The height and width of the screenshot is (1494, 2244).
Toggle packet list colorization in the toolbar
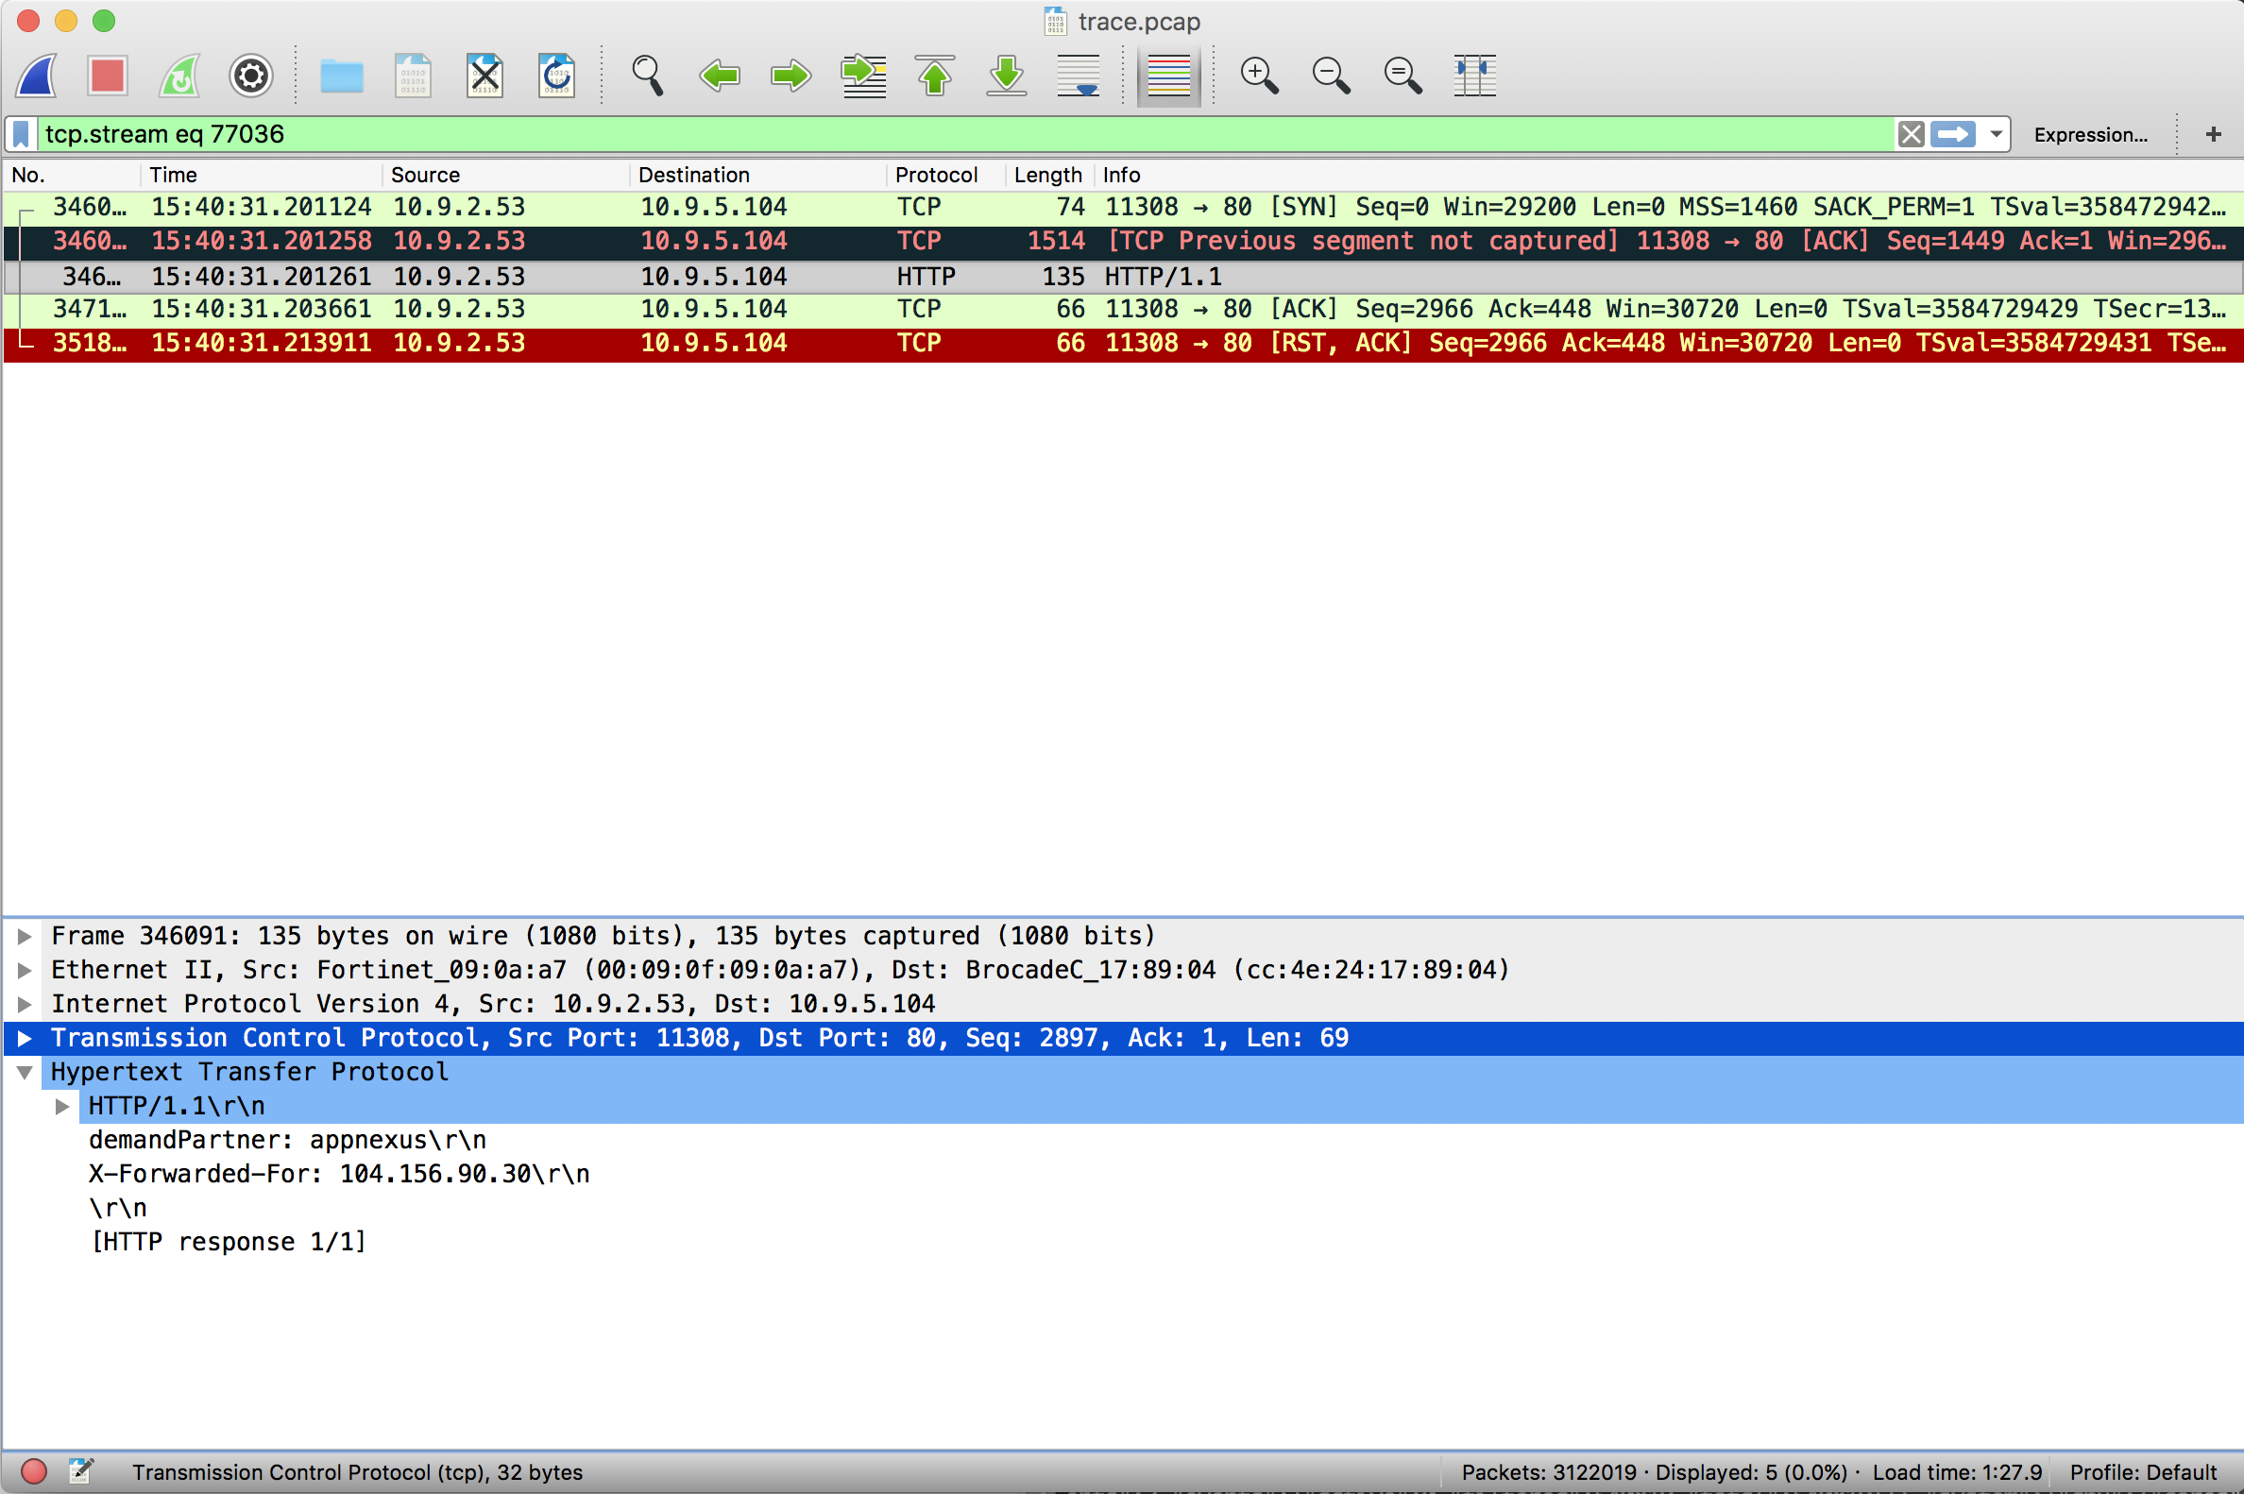click(1168, 76)
